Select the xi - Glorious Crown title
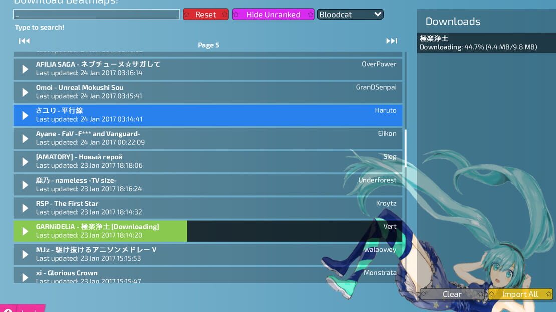This screenshot has width=556, height=312. pos(67,273)
